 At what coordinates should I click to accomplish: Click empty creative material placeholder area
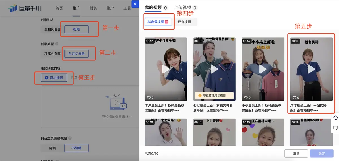90,107
